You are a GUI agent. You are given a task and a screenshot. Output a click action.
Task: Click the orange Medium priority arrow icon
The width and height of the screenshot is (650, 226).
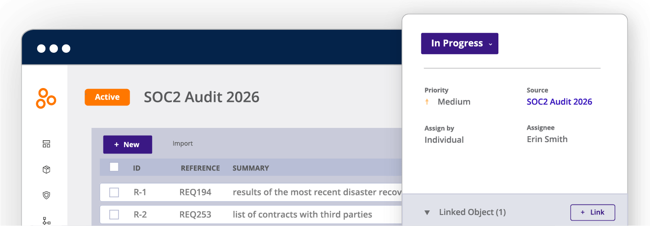click(x=427, y=102)
